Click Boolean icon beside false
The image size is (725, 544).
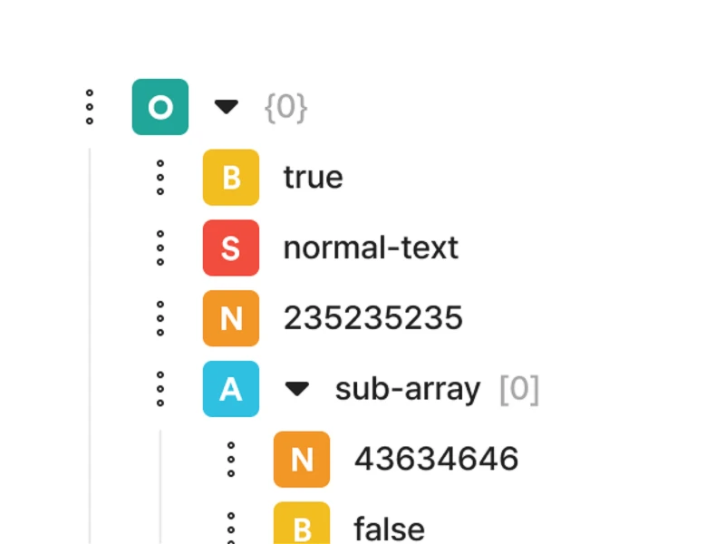pyautogui.click(x=302, y=523)
